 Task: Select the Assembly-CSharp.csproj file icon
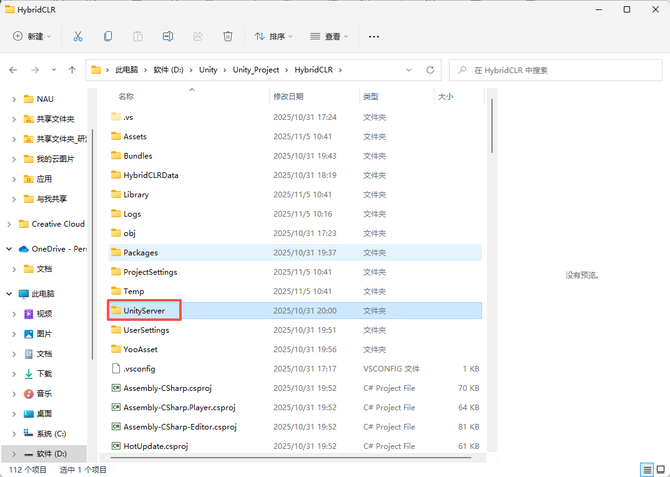116,388
